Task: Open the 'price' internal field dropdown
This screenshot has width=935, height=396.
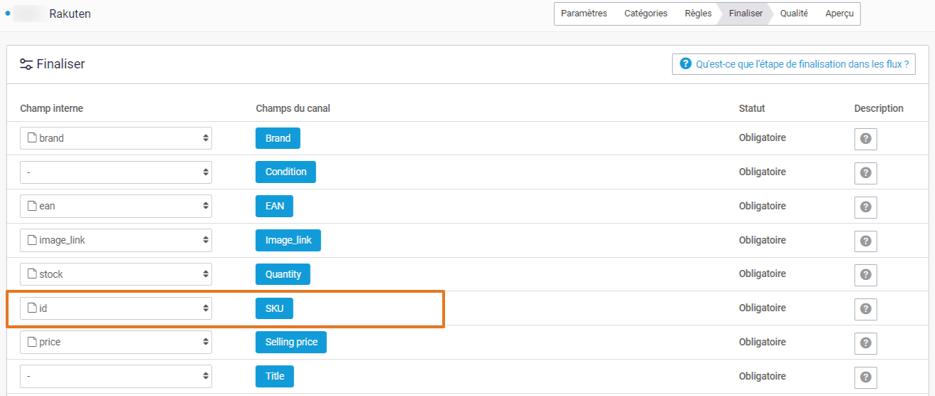Action: (x=115, y=343)
